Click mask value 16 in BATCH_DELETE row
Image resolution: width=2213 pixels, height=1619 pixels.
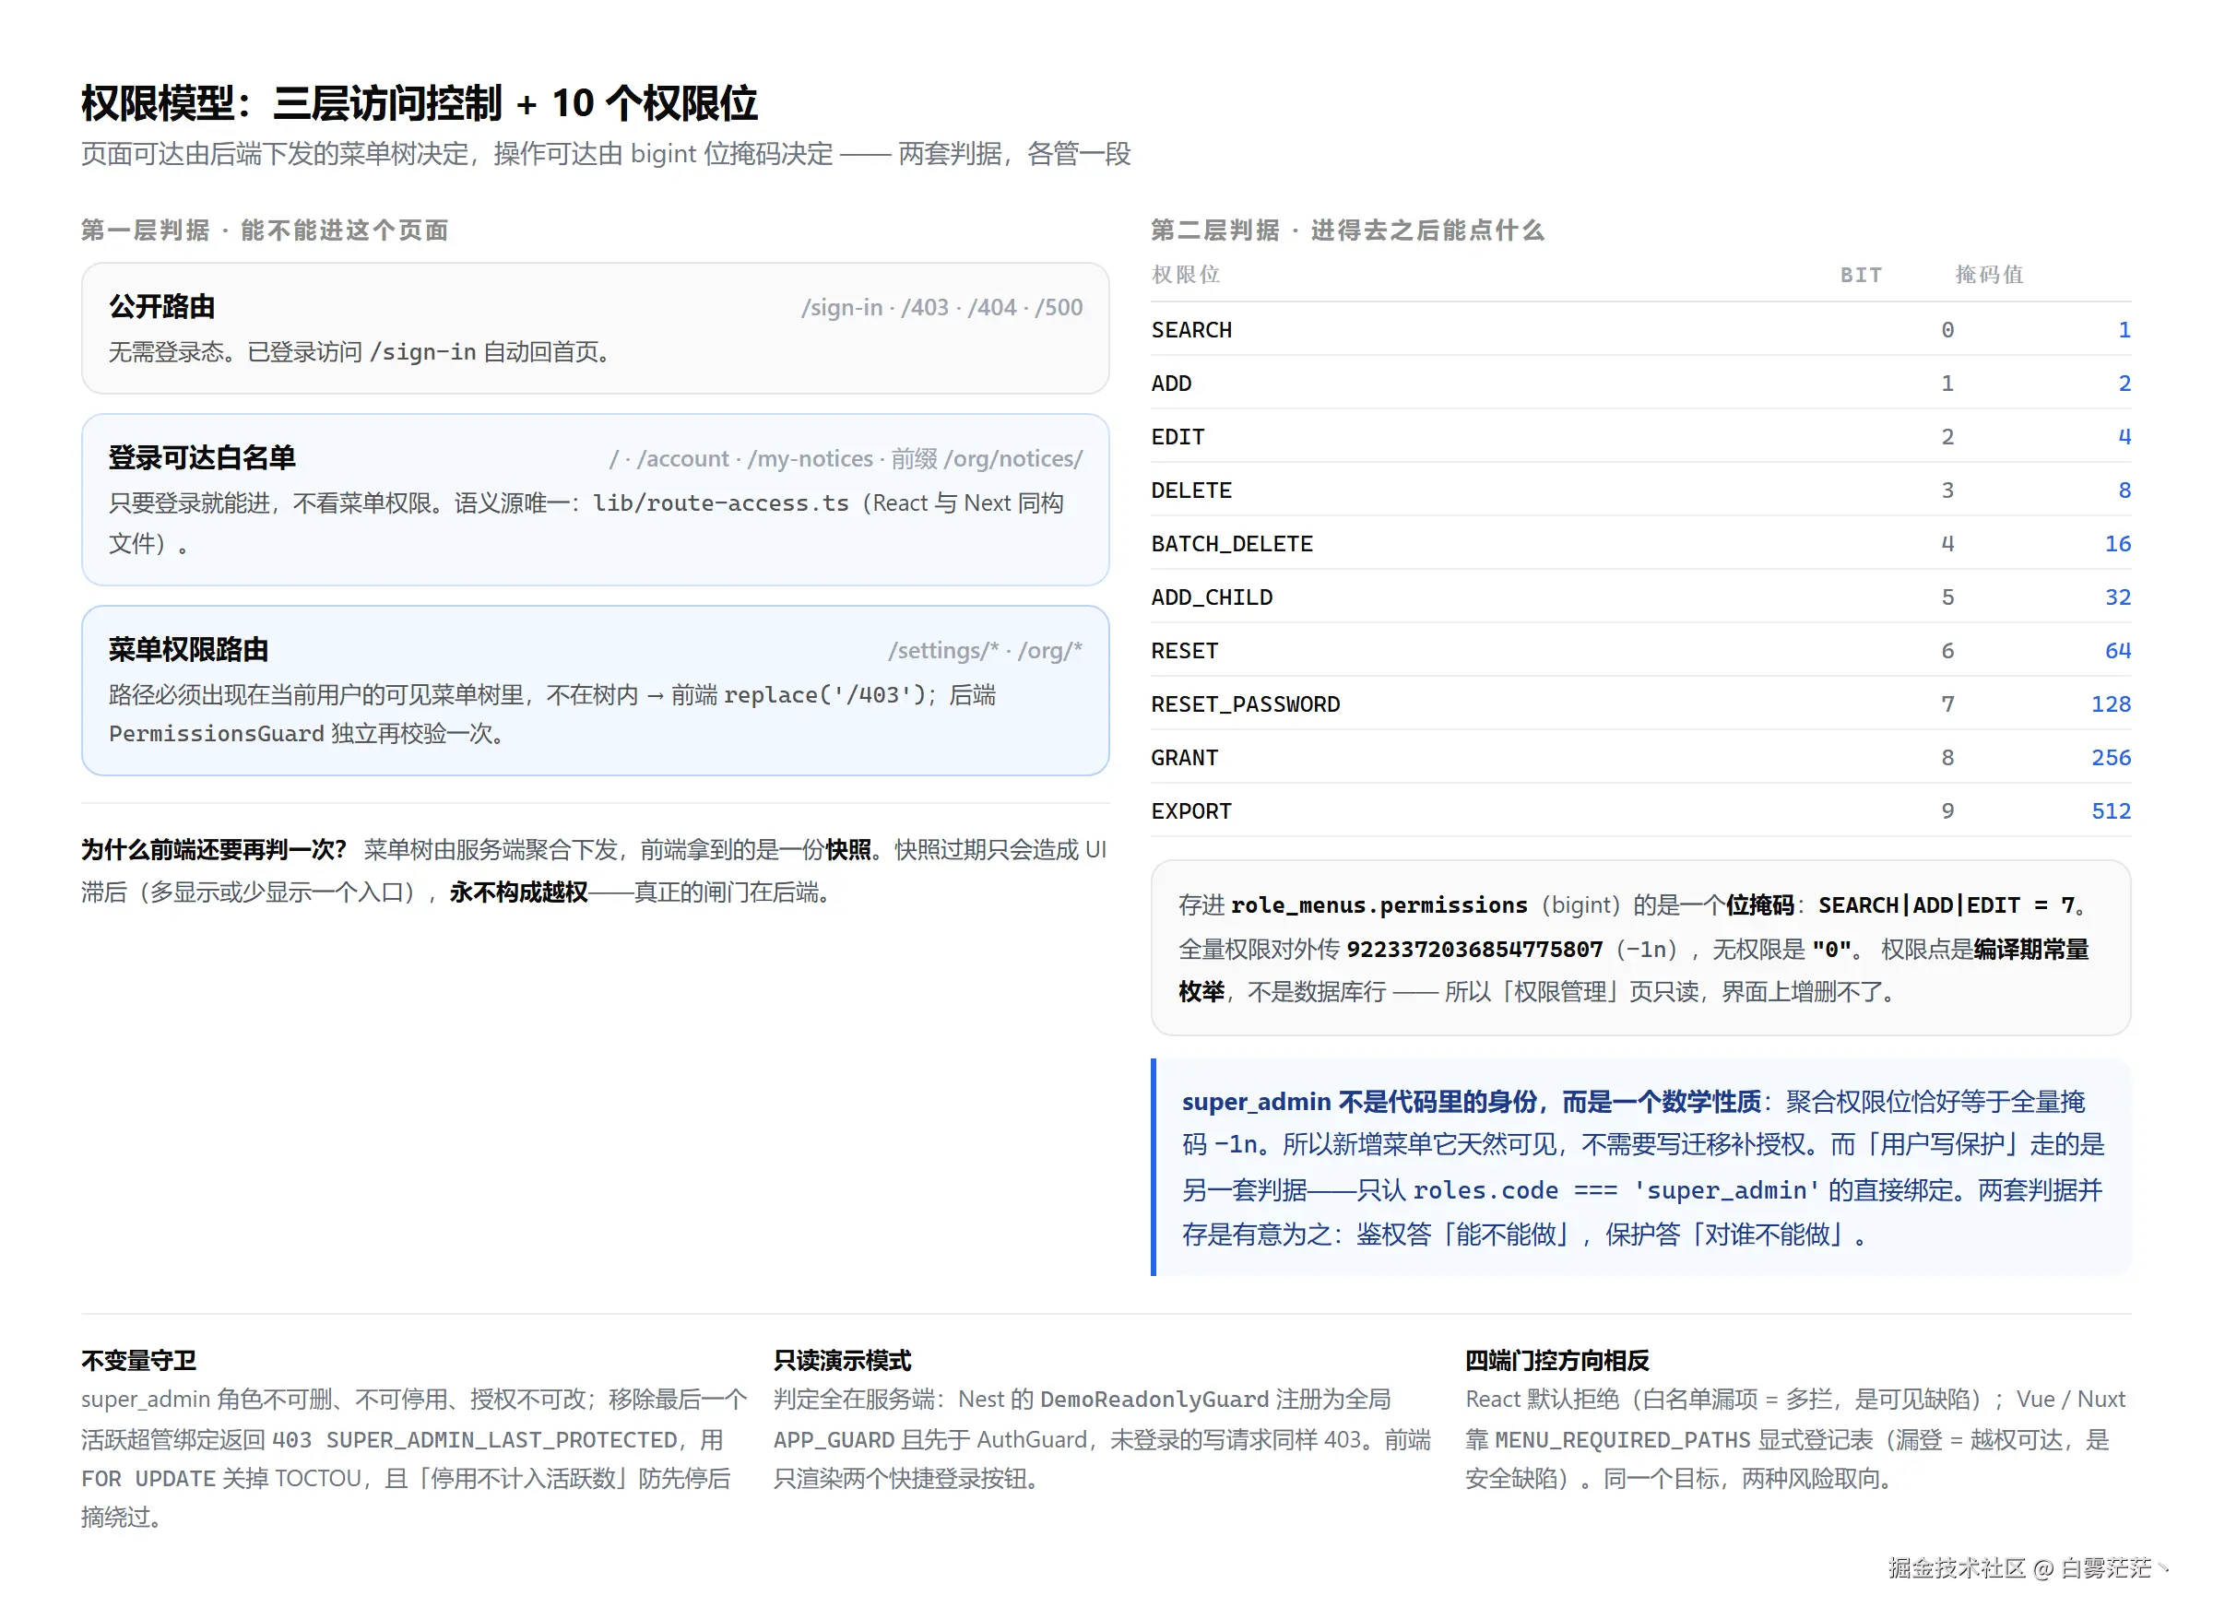click(2118, 544)
